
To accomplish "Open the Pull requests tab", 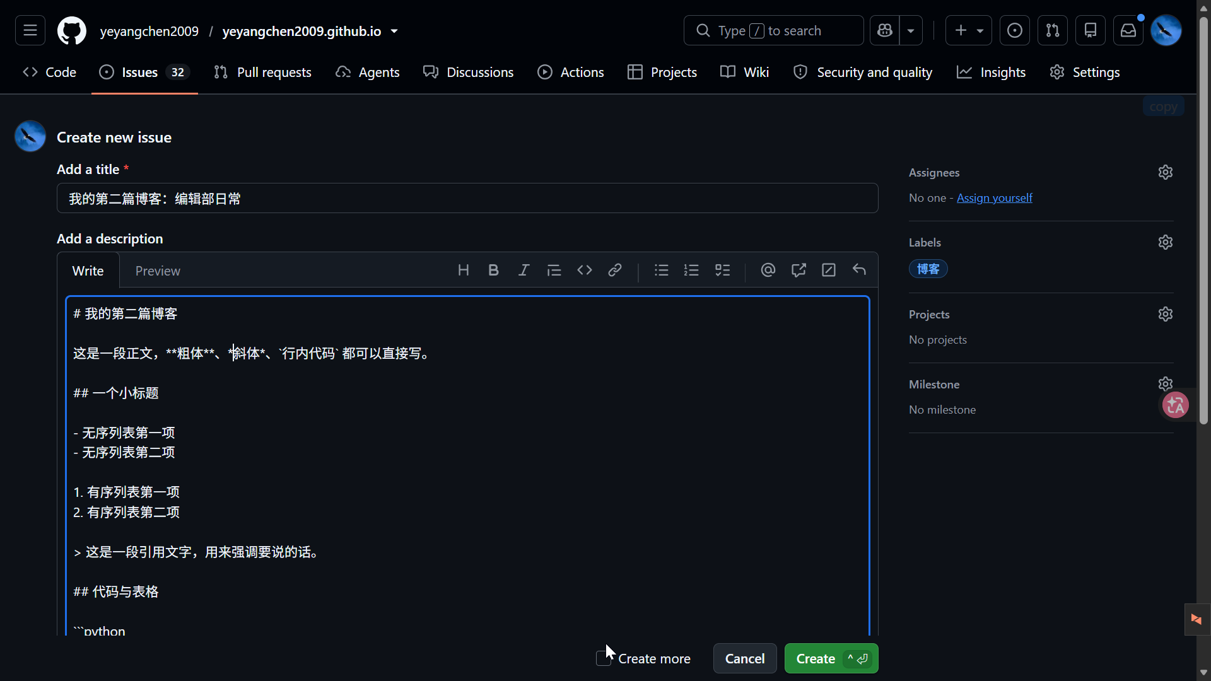I will [262, 73].
